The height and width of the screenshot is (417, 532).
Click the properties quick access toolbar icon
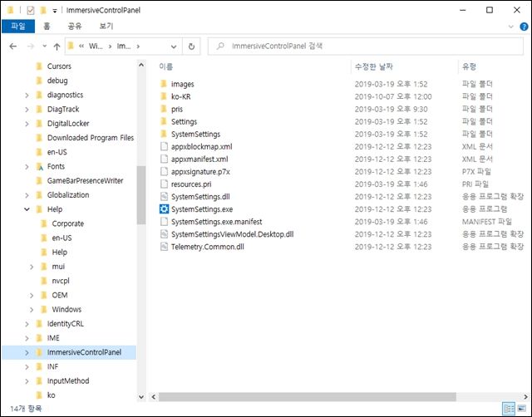pos(30,11)
